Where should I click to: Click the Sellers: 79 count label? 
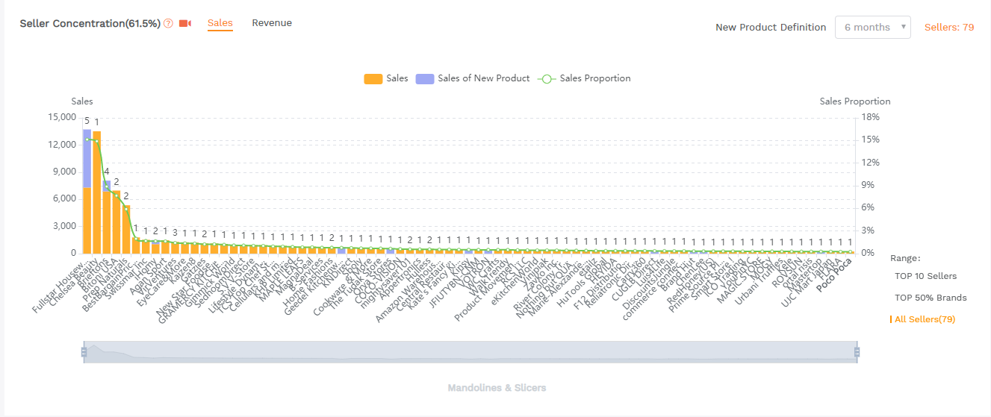(948, 28)
